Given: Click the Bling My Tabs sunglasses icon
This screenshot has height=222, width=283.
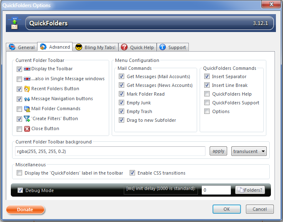Looking at the screenshot, I should click(79, 47).
